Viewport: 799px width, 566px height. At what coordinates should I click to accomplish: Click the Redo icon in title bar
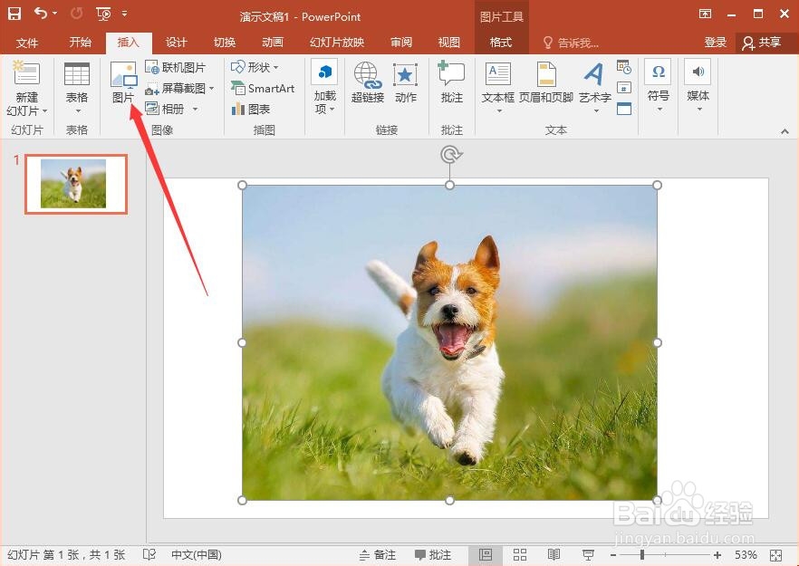click(x=76, y=14)
